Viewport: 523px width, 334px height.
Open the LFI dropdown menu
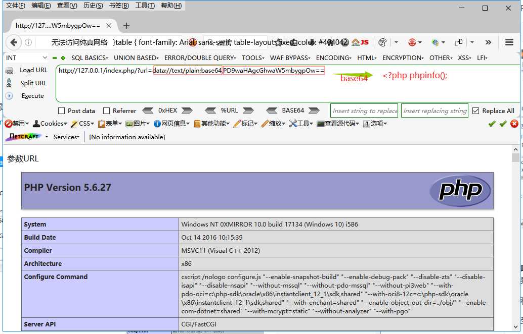482,58
